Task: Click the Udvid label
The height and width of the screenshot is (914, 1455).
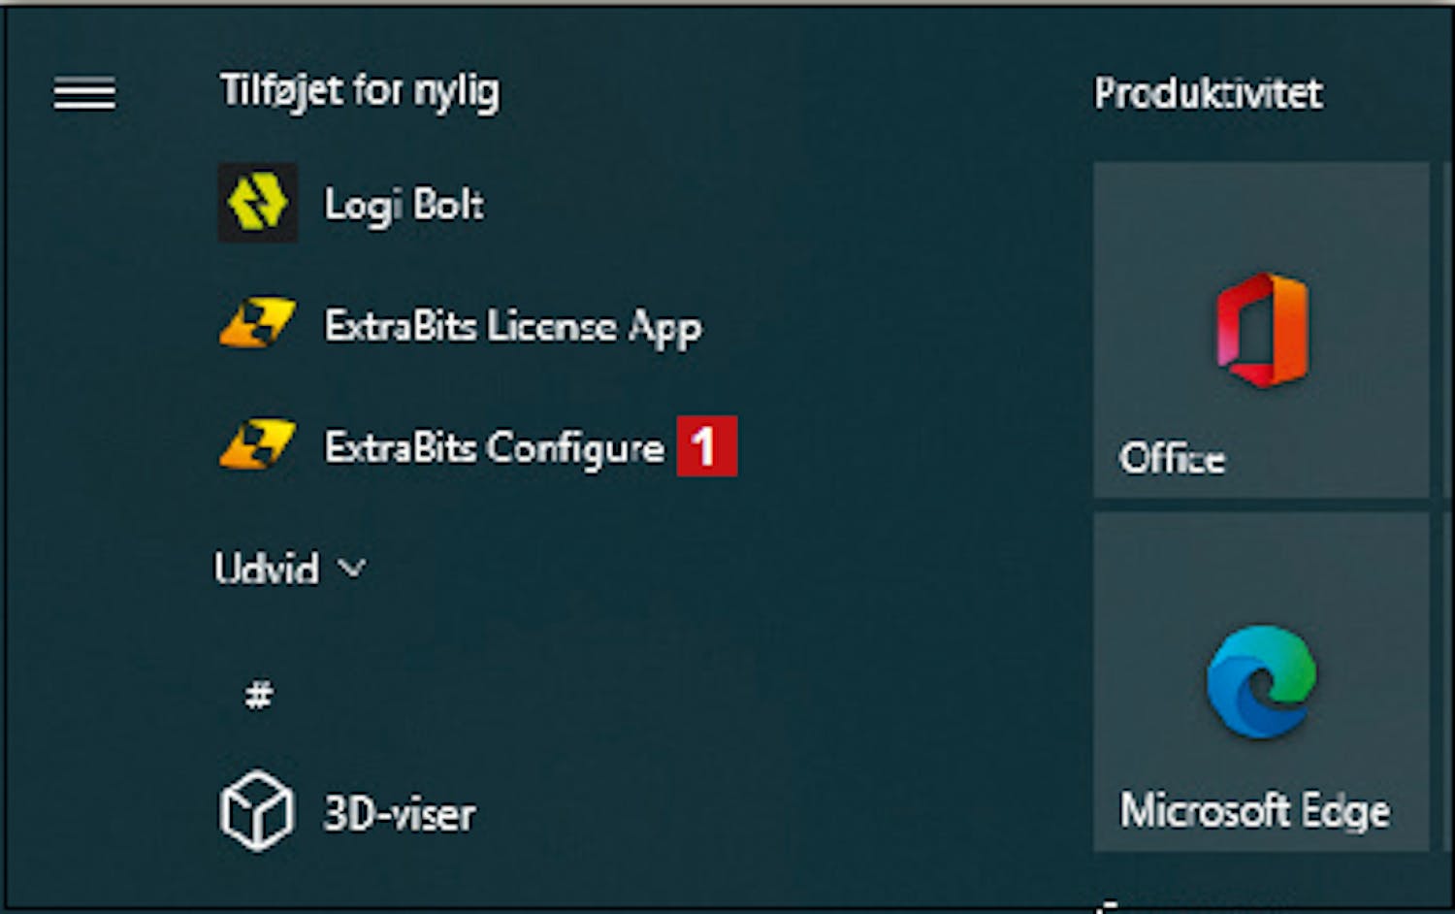Action: (266, 568)
